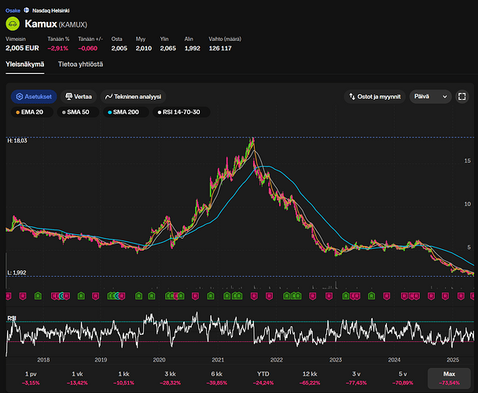Click the -0,060 daily change value

(88, 48)
